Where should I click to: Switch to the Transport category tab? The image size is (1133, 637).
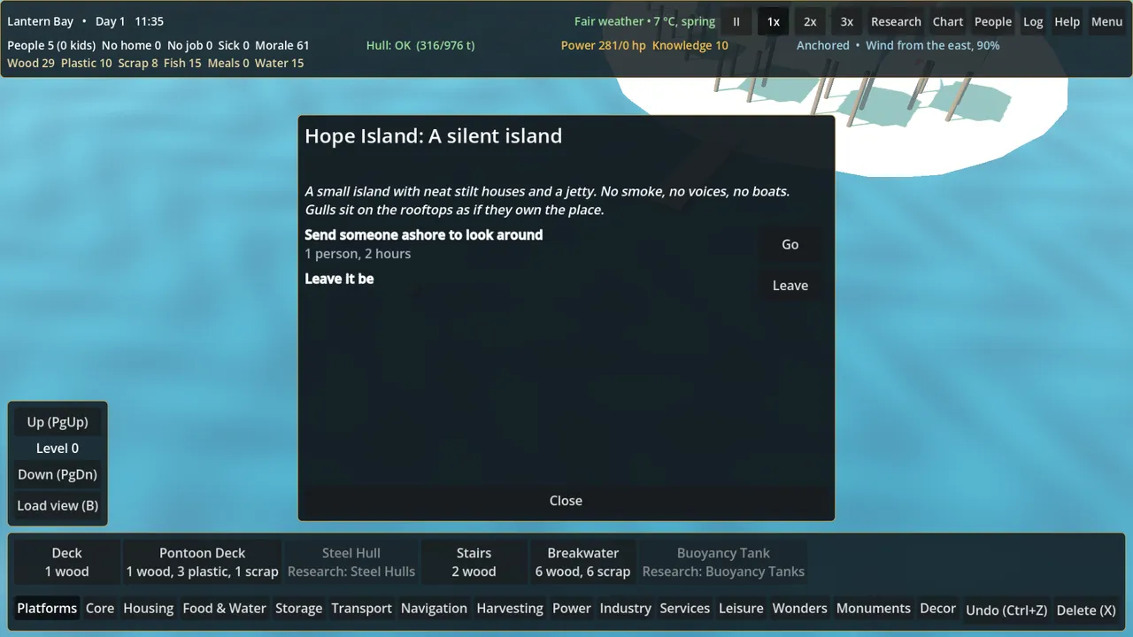(361, 609)
